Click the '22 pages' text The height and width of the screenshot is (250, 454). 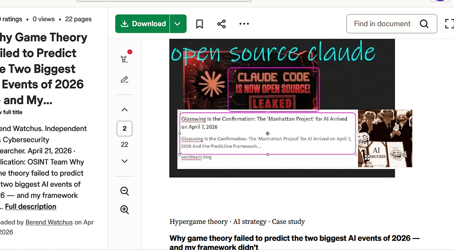click(78, 19)
